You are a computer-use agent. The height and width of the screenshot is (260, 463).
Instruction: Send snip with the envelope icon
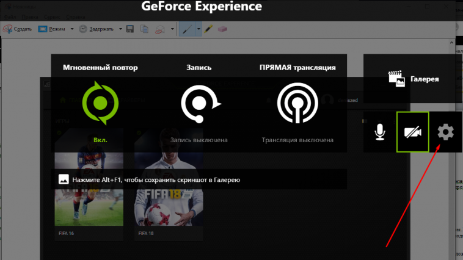(x=160, y=29)
